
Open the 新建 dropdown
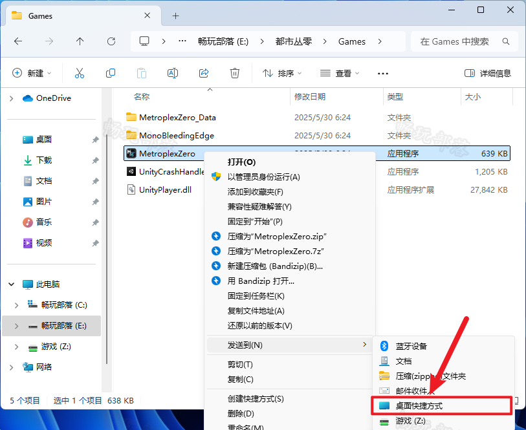32,73
